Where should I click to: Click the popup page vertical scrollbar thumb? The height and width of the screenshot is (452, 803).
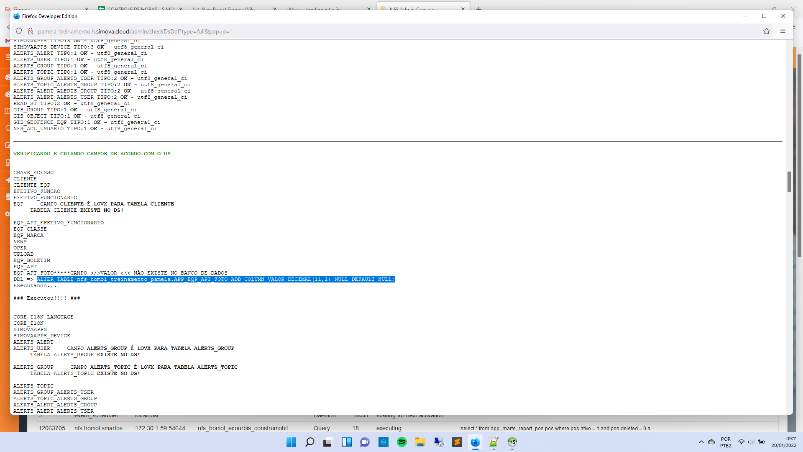click(789, 182)
